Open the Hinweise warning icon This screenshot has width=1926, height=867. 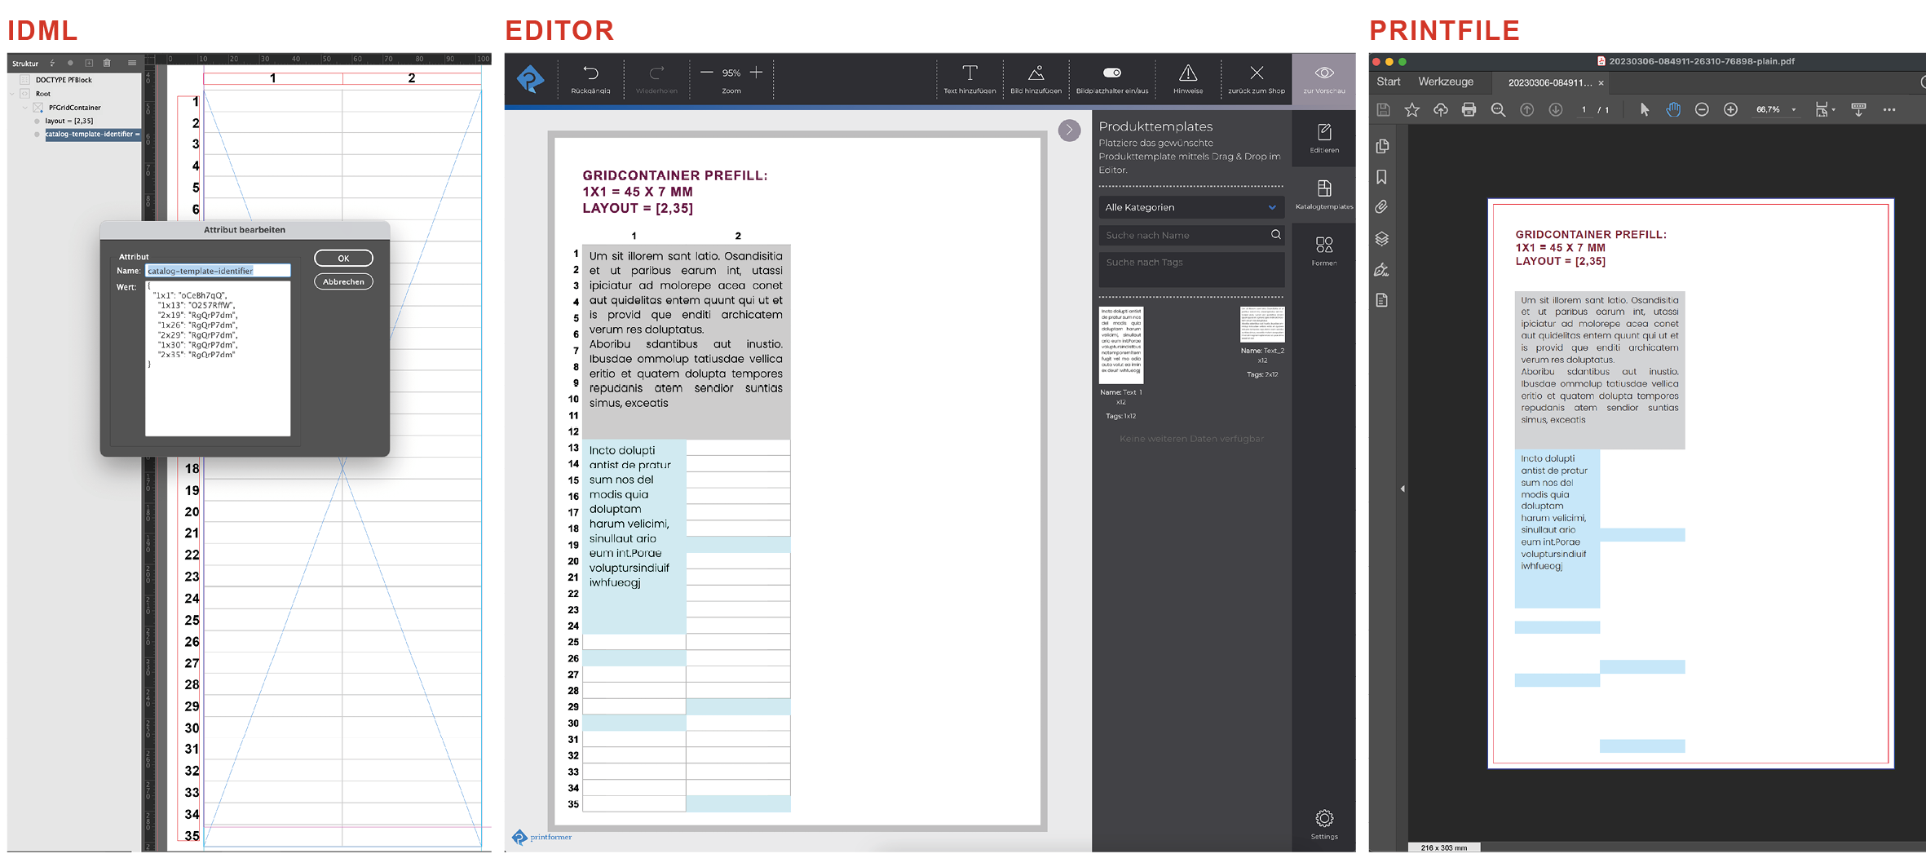pyautogui.click(x=1188, y=74)
